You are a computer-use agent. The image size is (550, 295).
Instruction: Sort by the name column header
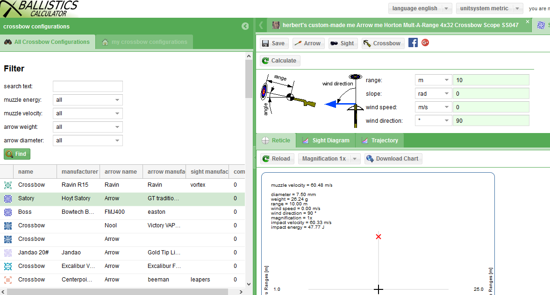pyautogui.click(x=35, y=172)
